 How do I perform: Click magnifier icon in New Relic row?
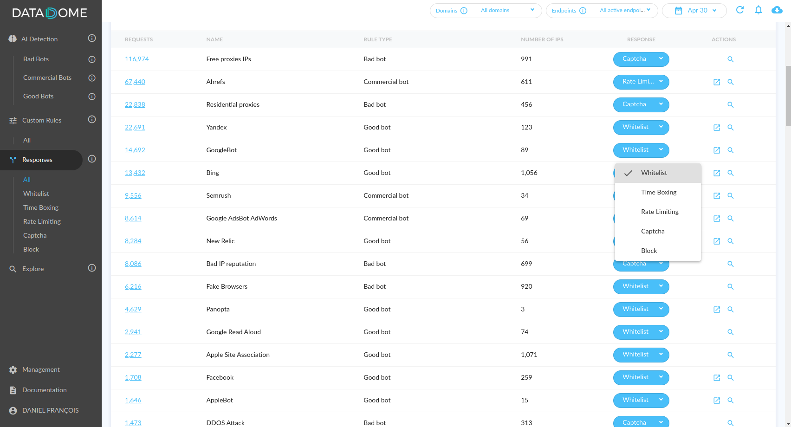tap(730, 241)
